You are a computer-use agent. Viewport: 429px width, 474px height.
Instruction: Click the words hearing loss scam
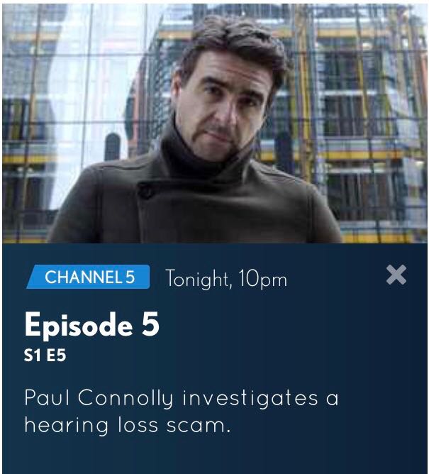(126, 425)
